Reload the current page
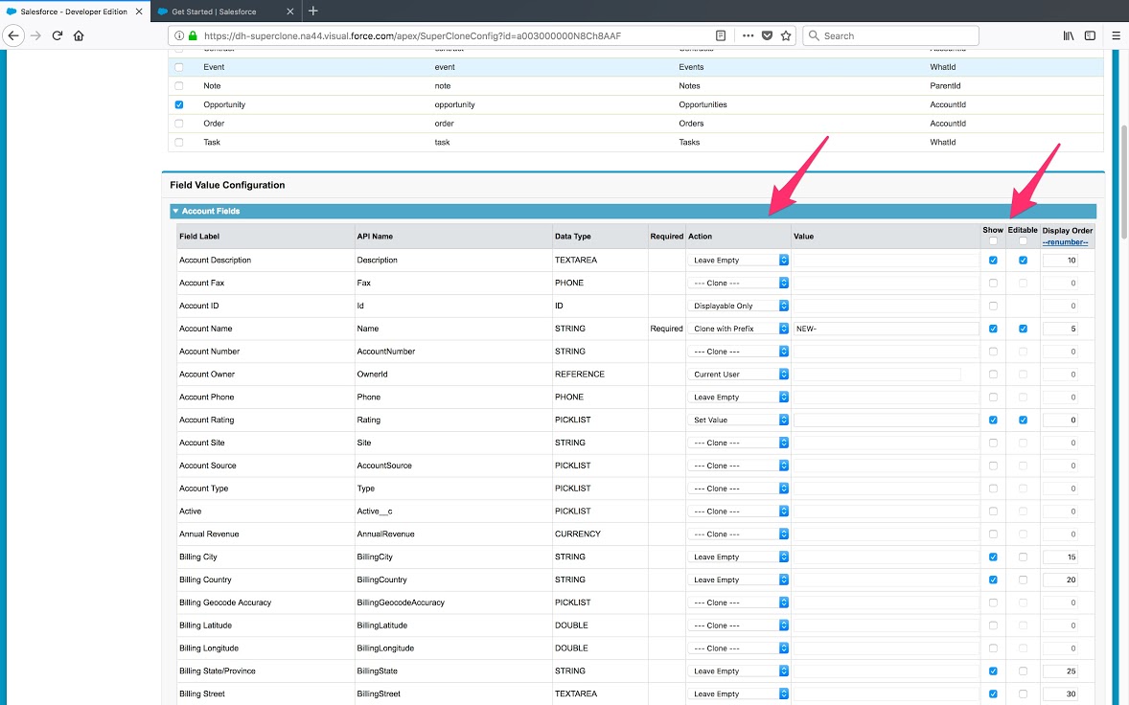The height and width of the screenshot is (705, 1129). (58, 35)
